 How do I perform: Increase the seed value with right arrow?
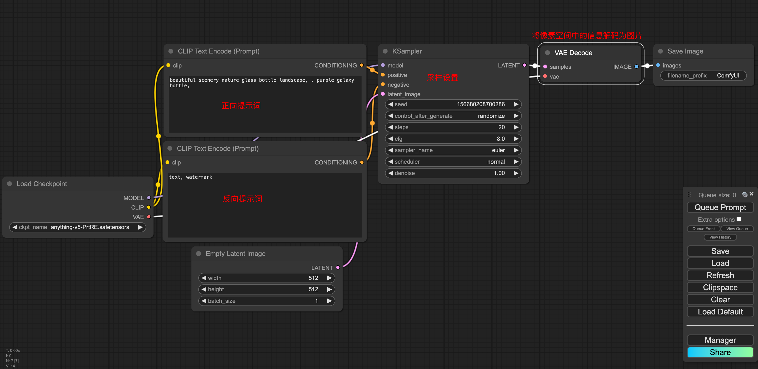(516, 104)
